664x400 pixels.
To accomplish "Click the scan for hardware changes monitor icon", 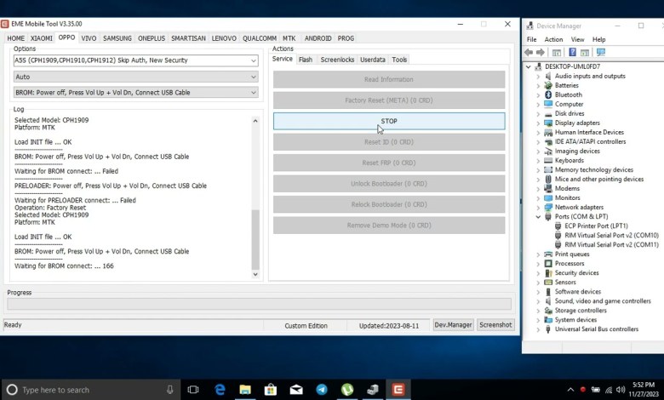I will pos(601,53).
